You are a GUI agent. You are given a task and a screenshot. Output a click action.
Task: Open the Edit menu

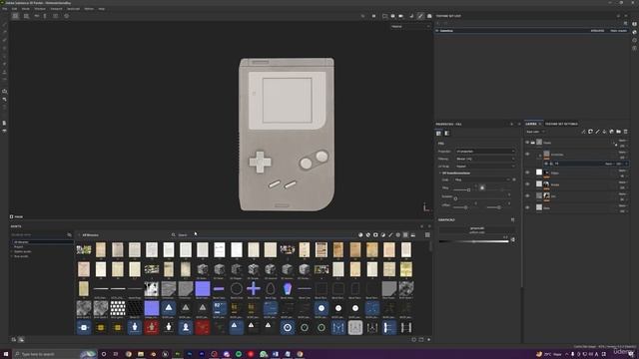(14, 9)
